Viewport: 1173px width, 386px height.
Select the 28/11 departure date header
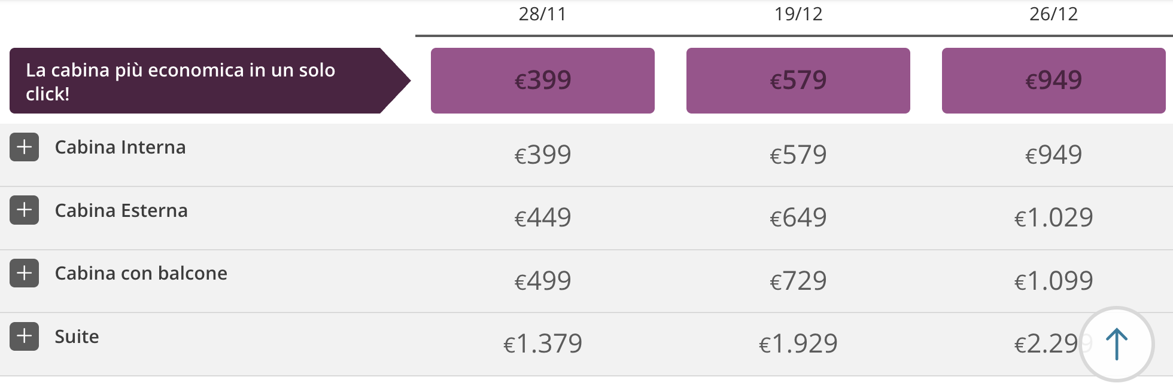tap(543, 14)
